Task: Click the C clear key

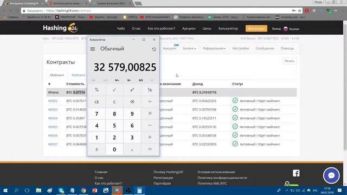Action: click(x=114, y=102)
